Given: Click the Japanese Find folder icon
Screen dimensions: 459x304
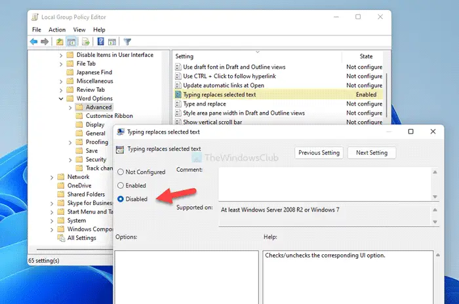Looking at the screenshot, I should click(70, 72).
